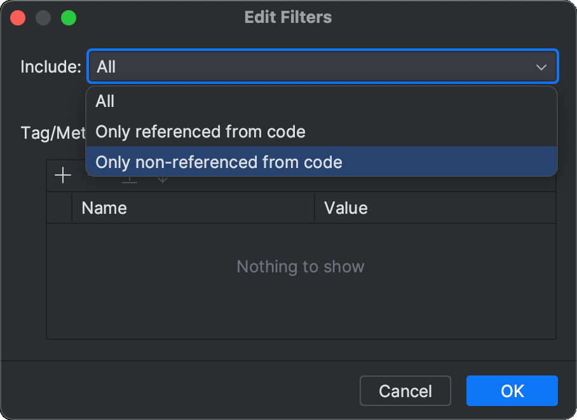This screenshot has height=420, width=577.
Task: Click the "All" text inside the Include field
Action: pyautogui.click(x=105, y=66)
